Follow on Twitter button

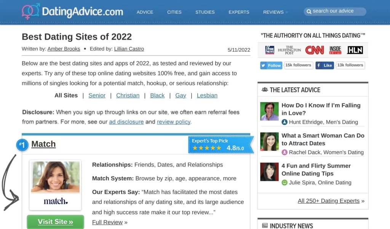coord(271,65)
